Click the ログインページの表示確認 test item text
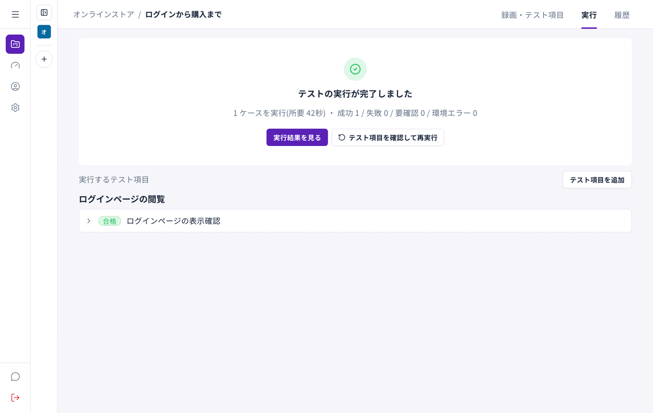The width and height of the screenshot is (653, 413). click(x=173, y=221)
